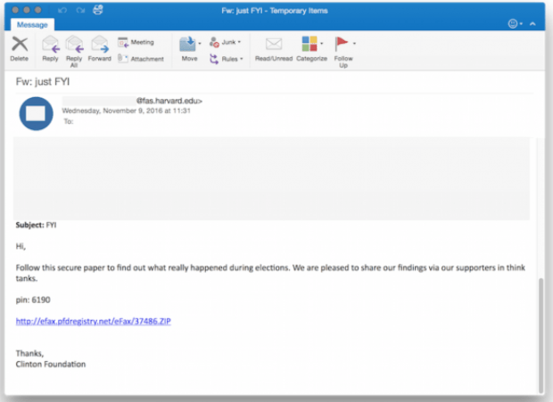Categorize the message with color squares
This screenshot has height=402, width=553.
point(311,49)
